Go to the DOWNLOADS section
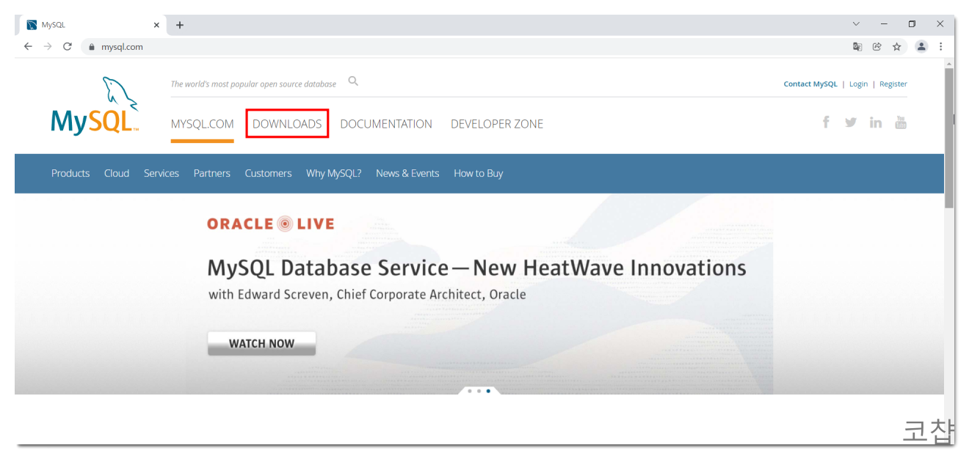The width and height of the screenshot is (969, 459). point(287,124)
